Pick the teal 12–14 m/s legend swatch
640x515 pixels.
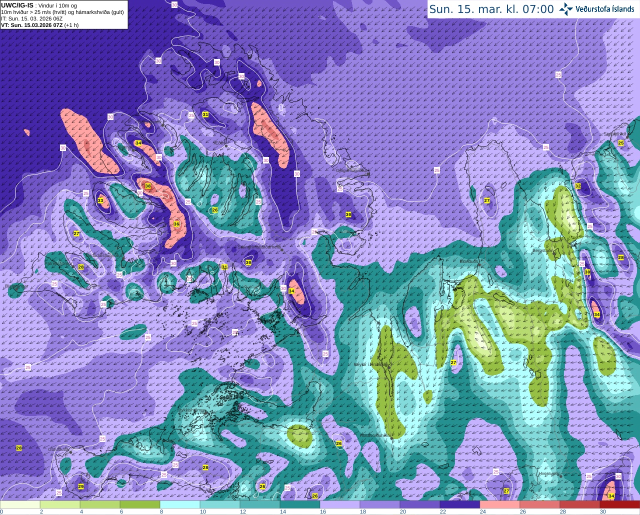[260, 504]
